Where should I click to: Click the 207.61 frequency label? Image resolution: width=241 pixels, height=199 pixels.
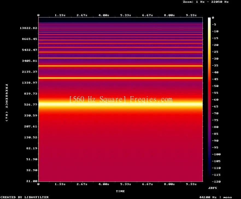31,126
